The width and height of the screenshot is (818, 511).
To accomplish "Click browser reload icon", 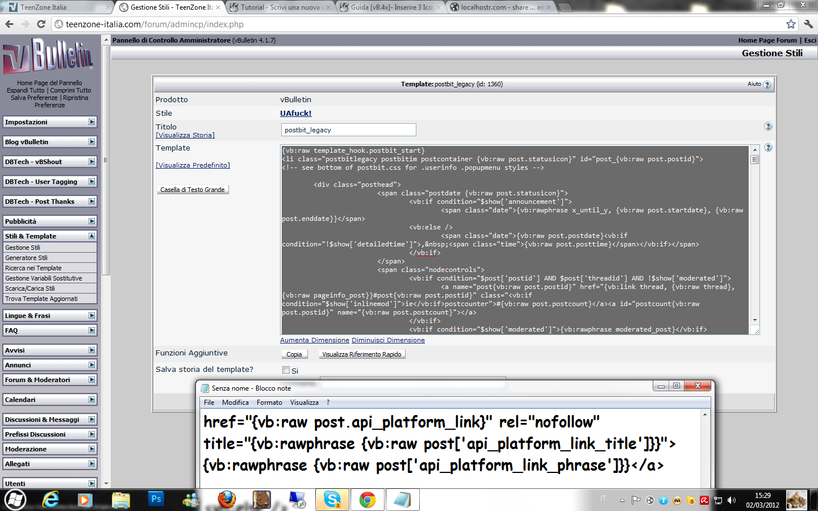I will click(x=41, y=24).
